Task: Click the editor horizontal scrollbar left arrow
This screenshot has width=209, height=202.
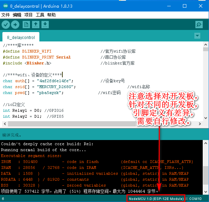Action: click(x=5, y=124)
